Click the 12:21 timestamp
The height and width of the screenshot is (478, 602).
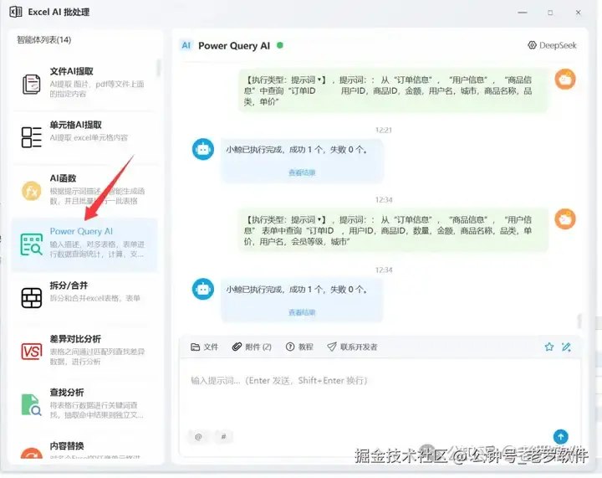(384, 130)
